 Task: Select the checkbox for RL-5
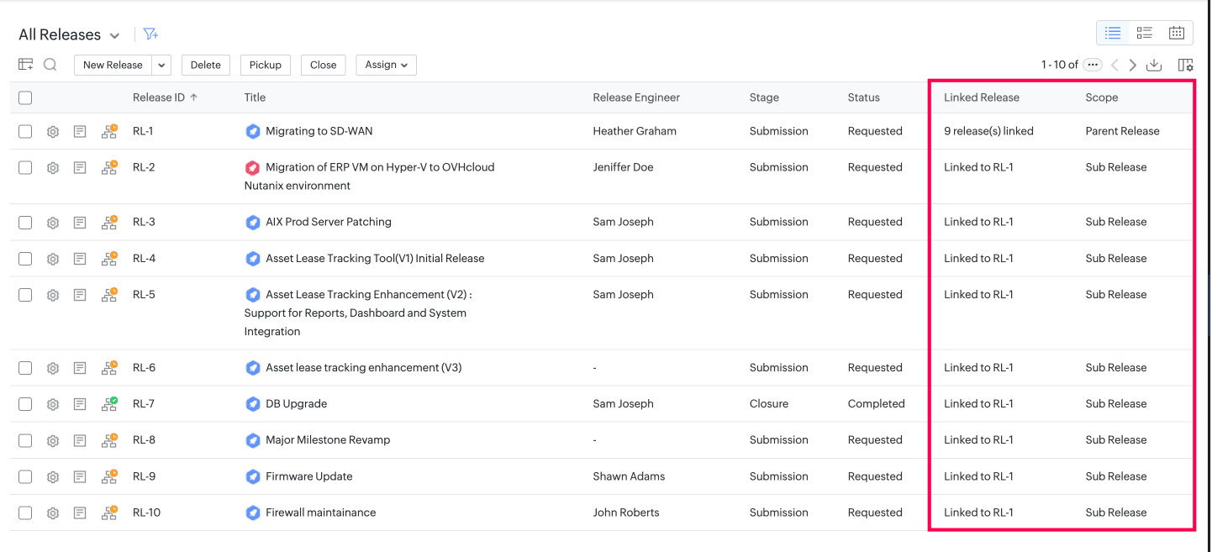[x=25, y=294]
